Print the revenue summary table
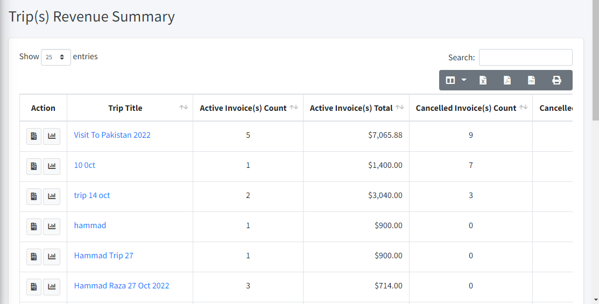599x304 pixels. coord(556,80)
